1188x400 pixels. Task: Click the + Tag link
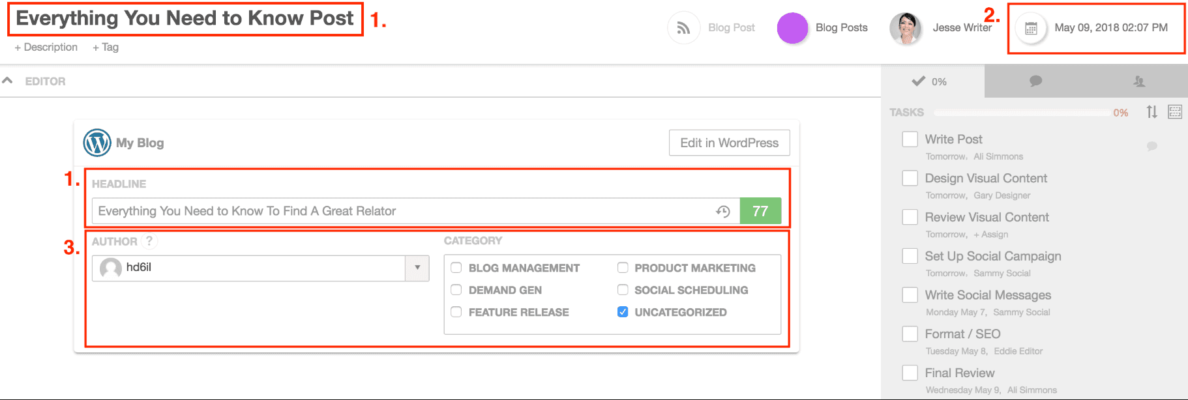click(106, 47)
